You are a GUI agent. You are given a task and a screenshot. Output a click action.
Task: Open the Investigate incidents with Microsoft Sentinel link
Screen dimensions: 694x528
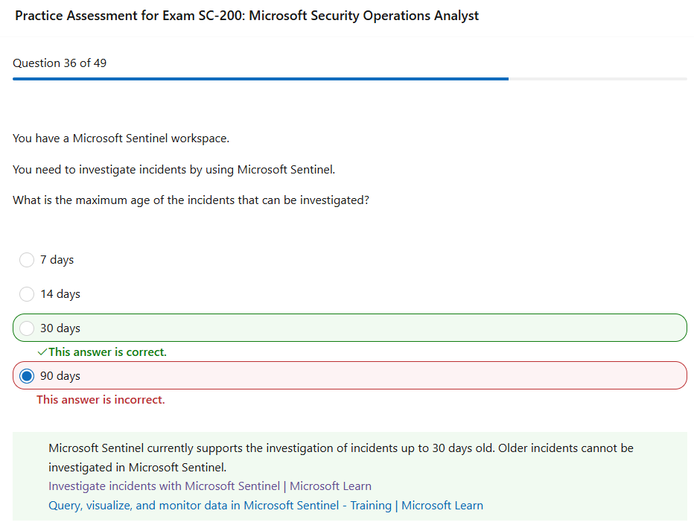[209, 486]
